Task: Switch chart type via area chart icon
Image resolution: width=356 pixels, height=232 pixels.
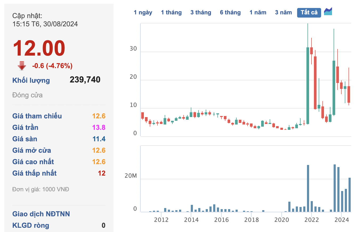Action: (328, 12)
